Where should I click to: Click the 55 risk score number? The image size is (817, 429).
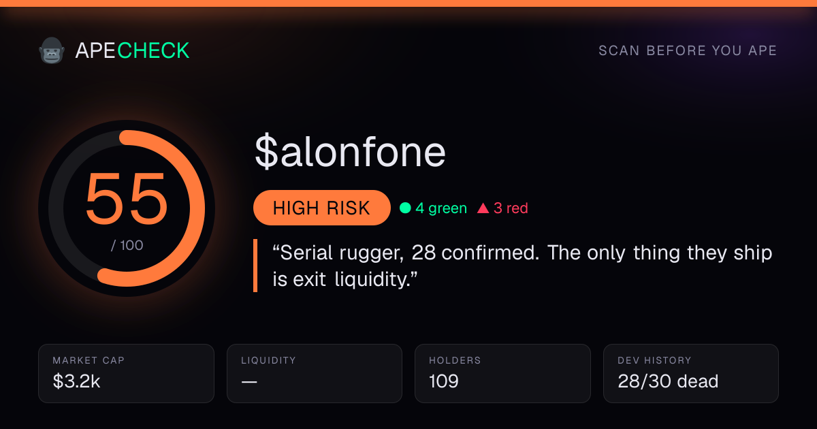pos(127,198)
